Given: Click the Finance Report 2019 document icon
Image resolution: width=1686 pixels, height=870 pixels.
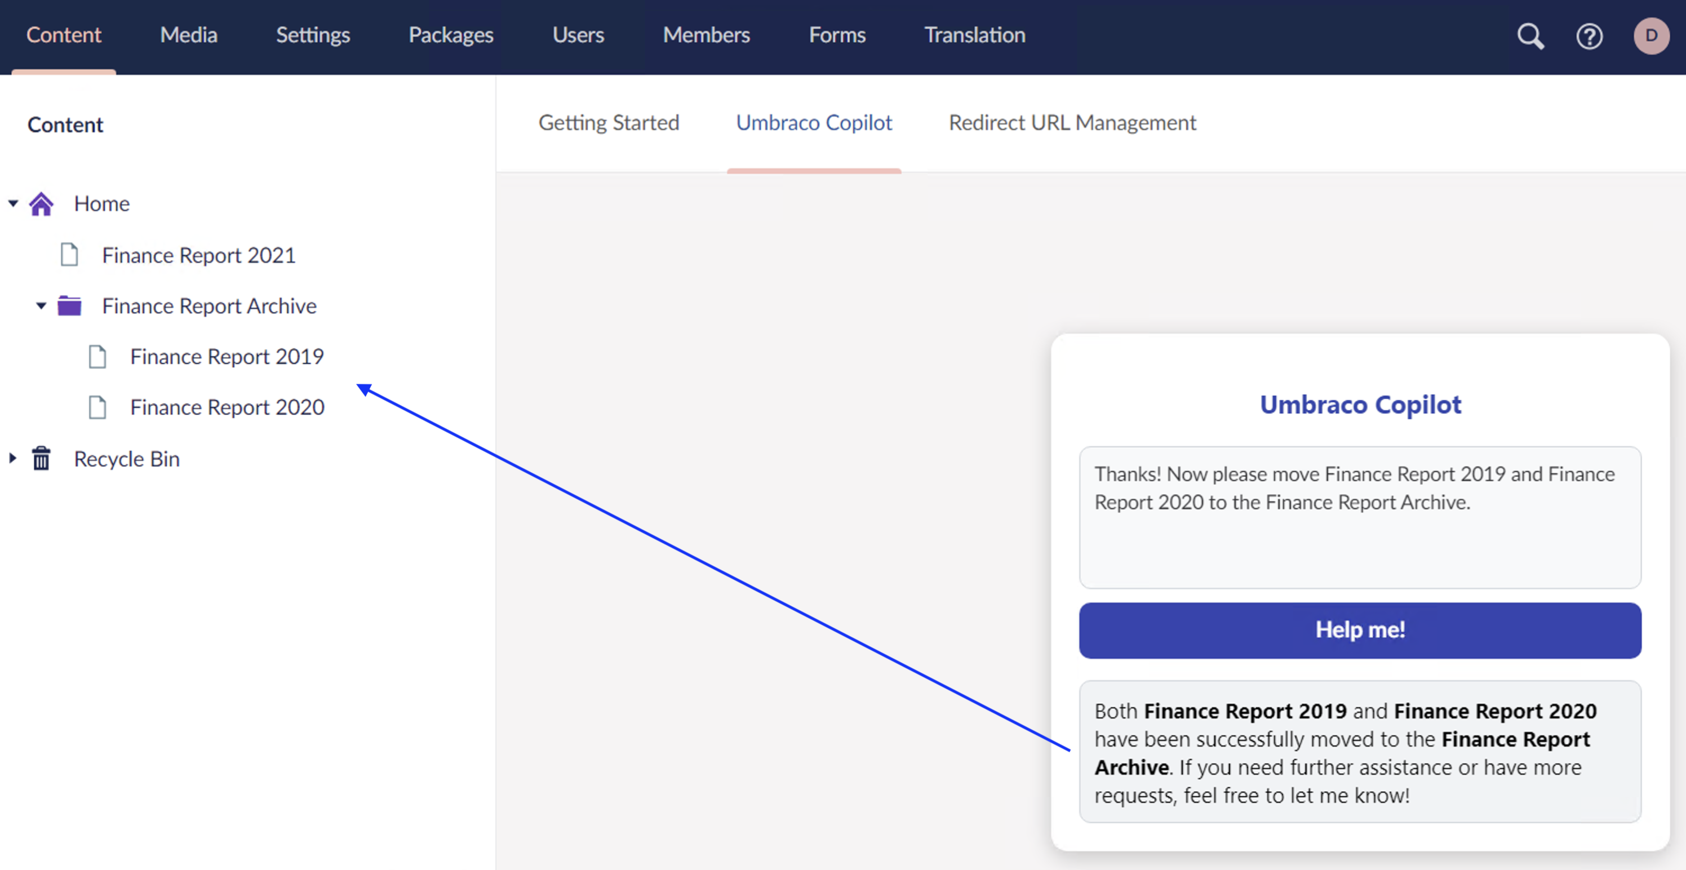Looking at the screenshot, I should click(x=97, y=357).
